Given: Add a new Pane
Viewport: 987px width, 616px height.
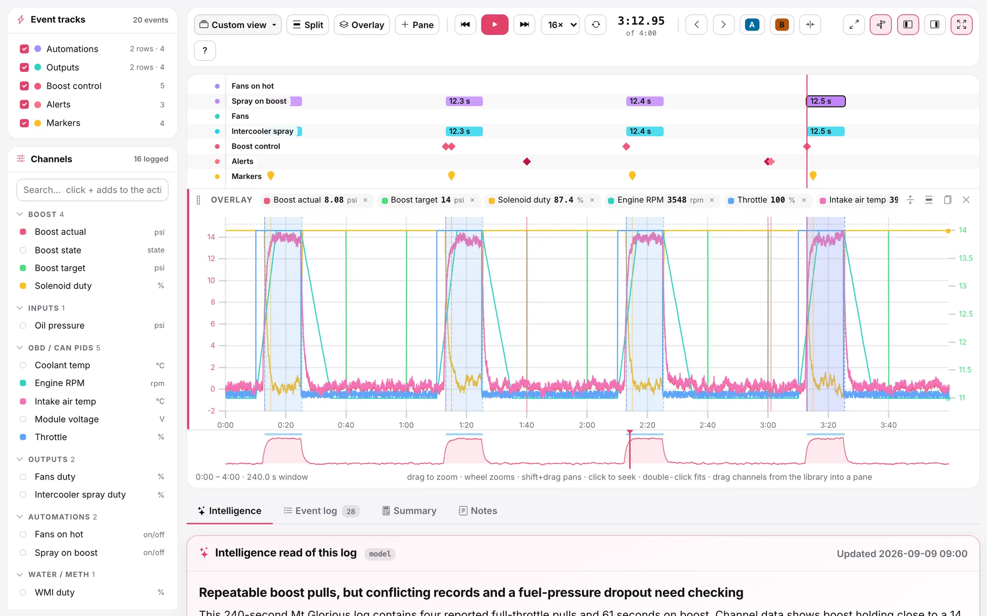Looking at the screenshot, I should [417, 25].
